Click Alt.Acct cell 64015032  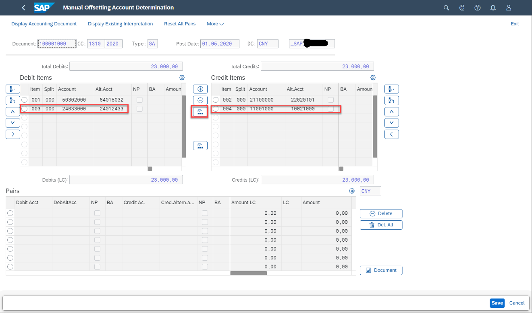pos(113,99)
